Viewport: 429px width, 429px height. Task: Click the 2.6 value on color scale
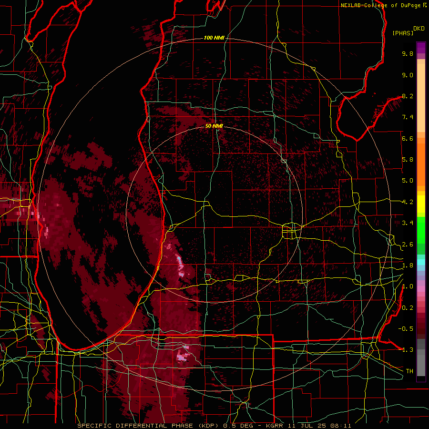(x=408, y=245)
